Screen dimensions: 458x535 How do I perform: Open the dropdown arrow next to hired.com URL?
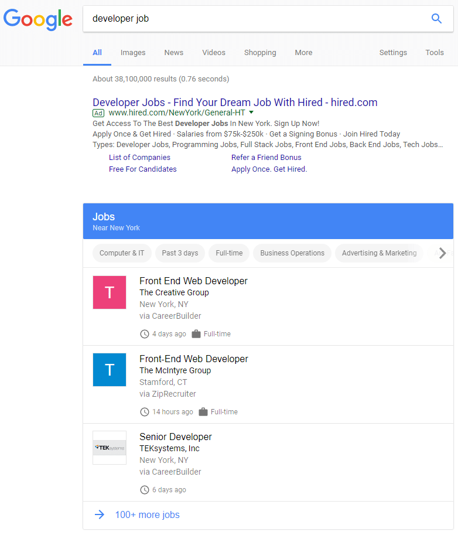251,113
